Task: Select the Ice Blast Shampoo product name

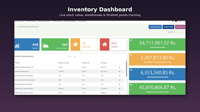Action: [24, 89]
